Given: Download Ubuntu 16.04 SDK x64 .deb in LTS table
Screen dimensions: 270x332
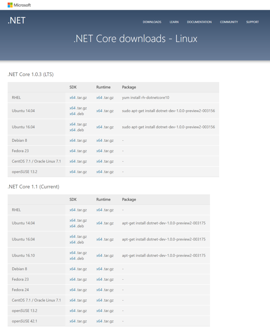Looking at the screenshot, I should pyautogui.click(x=73, y=130).
